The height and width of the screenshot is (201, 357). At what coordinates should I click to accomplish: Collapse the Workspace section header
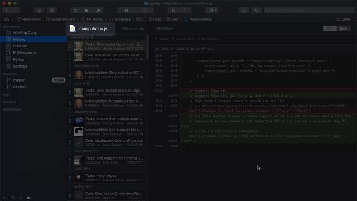click(11, 26)
